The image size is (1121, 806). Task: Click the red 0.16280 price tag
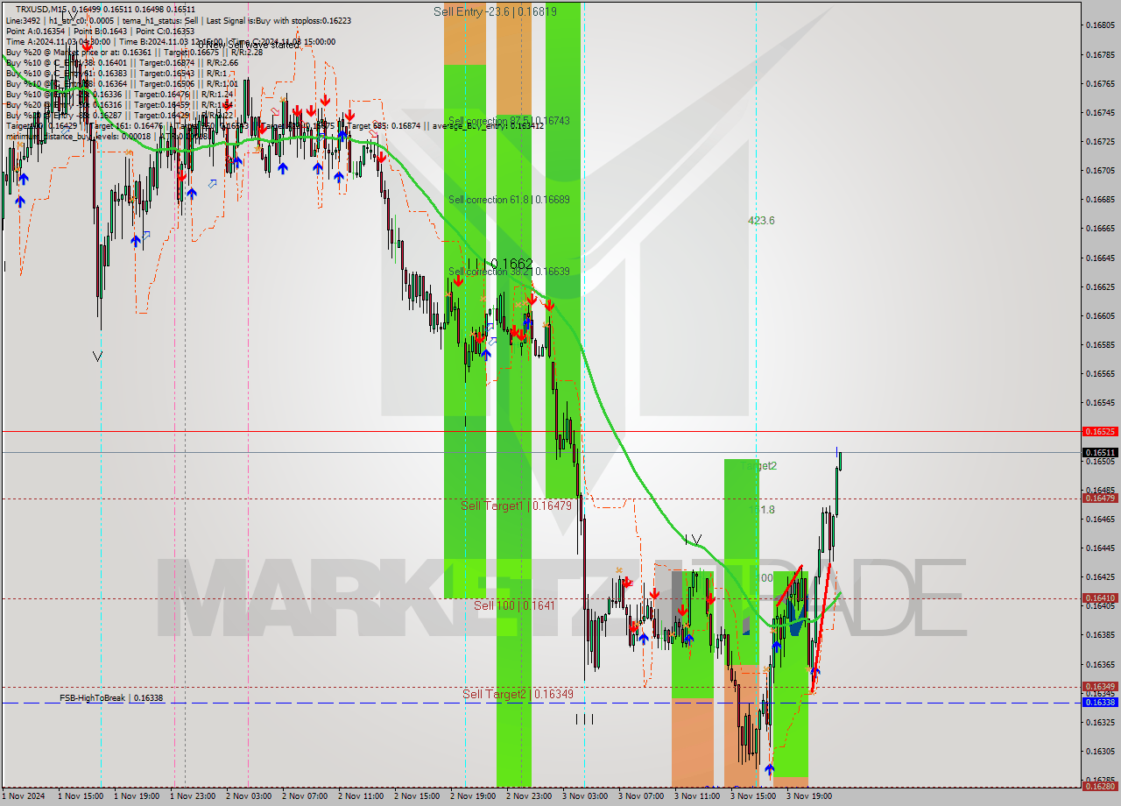point(1101,786)
